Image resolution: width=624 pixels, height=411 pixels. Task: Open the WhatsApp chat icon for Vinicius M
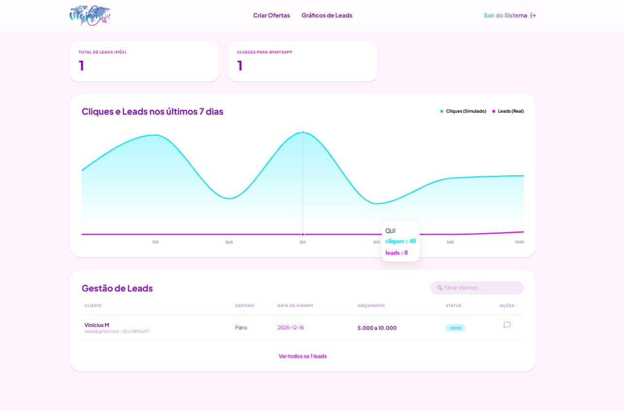point(507,325)
